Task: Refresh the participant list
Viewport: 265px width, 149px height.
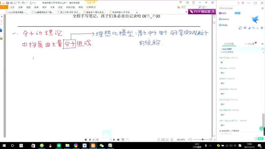Action: [263, 8]
